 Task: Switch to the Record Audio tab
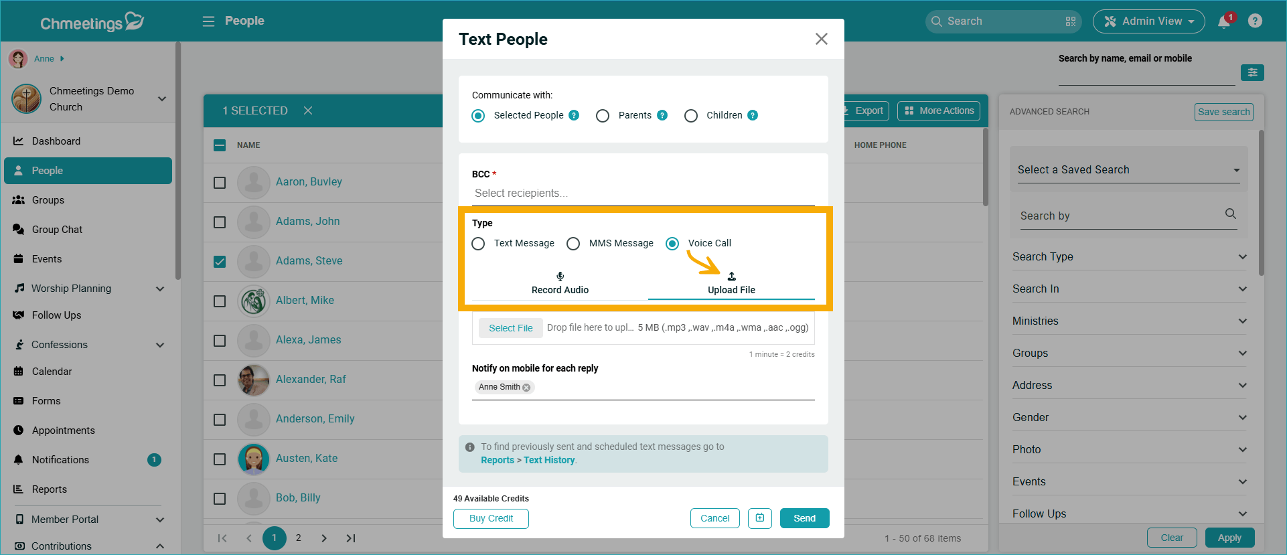(560, 284)
